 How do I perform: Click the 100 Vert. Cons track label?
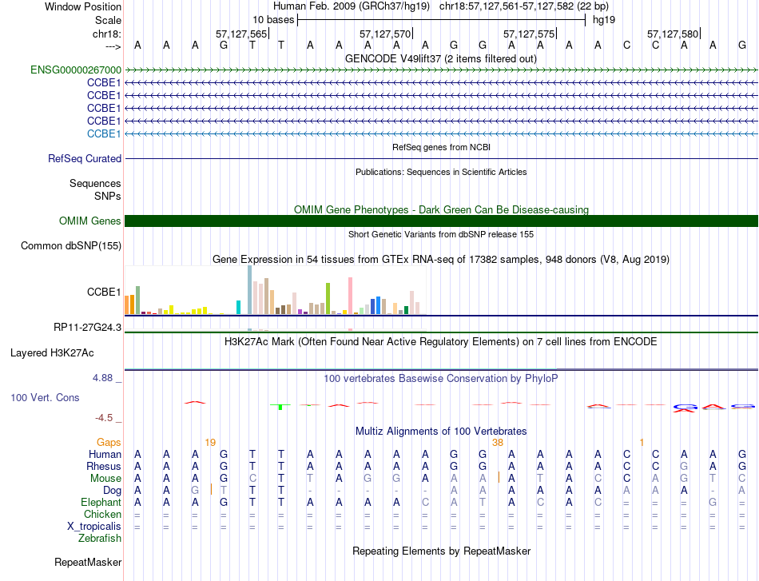pos(45,397)
